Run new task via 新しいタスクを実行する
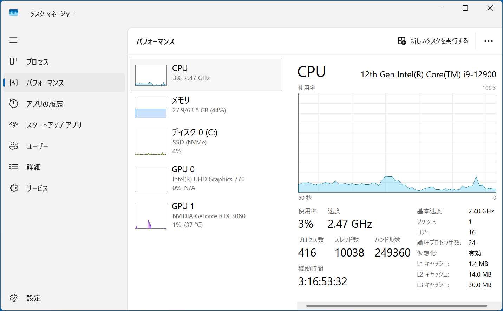Screen dimensions: 503x311 tap(433, 41)
